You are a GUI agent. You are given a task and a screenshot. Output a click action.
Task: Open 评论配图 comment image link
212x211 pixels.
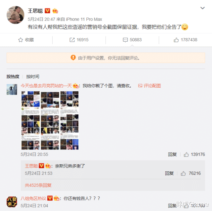pyautogui.click(x=149, y=86)
